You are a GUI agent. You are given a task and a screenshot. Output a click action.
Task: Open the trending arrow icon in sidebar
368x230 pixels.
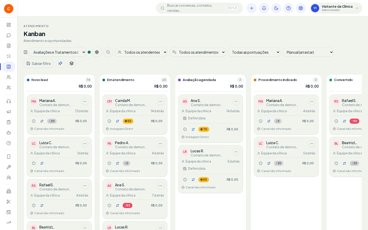(9, 223)
